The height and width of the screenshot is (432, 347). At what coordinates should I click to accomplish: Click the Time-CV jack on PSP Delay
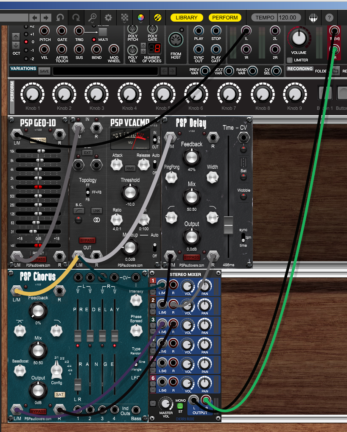(x=243, y=137)
